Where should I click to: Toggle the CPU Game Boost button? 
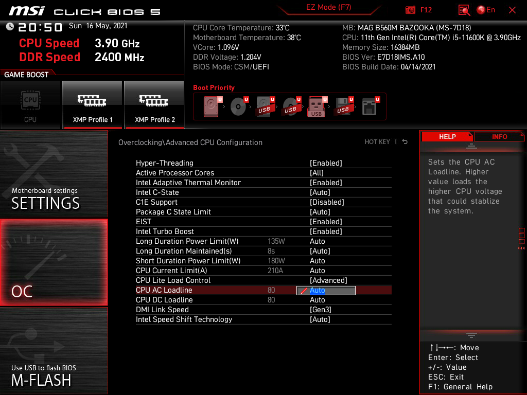[x=30, y=105]
